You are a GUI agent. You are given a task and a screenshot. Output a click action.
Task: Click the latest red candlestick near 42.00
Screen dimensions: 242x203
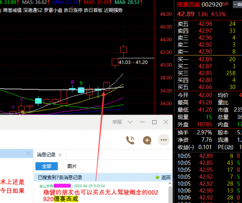coord(124,50)
